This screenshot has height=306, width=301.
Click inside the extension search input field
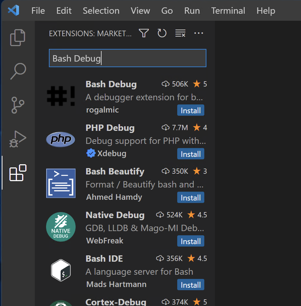coord(127,58)
